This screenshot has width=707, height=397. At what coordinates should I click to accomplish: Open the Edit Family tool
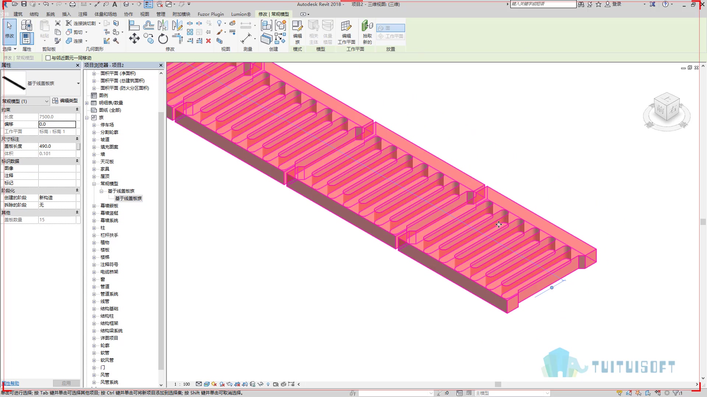pyautogui.click(x=297, y=32)
